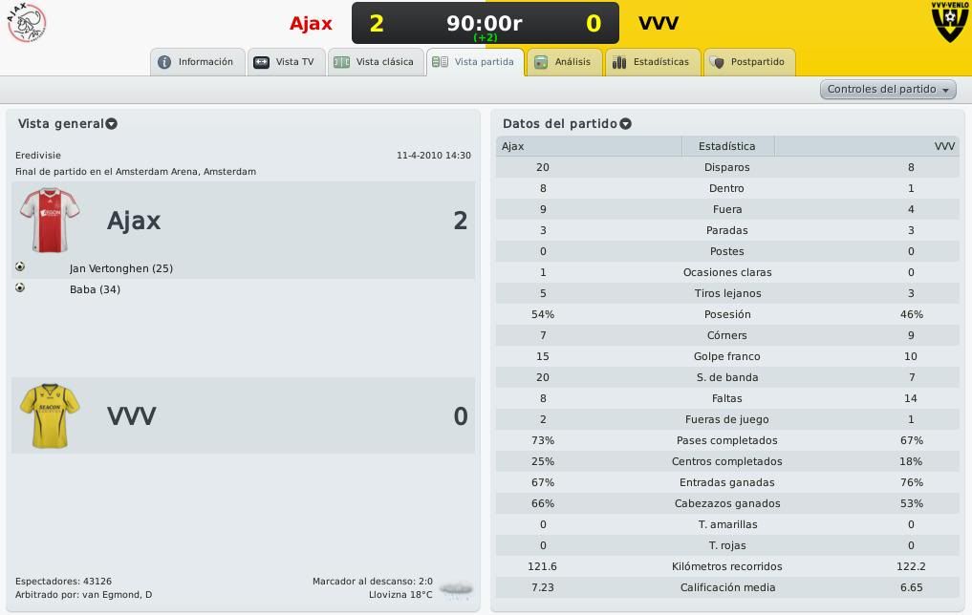Click the Estadística column header
Screen dimensions: 972x615
(727, 146)
